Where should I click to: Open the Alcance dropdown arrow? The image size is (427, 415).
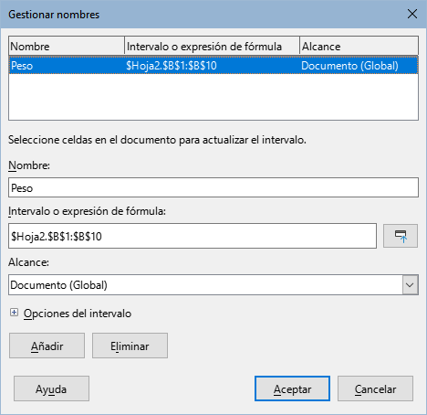pos(410,285)
